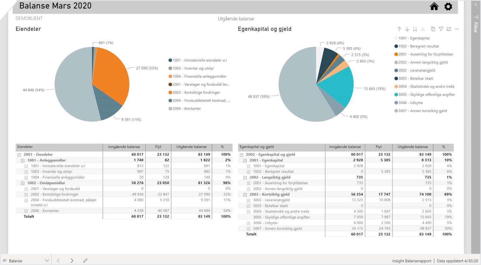Expand the 2006 - Kontanter row
This screenshot has width=481, height=265.
pyautogui.click(x=26, y=211)
